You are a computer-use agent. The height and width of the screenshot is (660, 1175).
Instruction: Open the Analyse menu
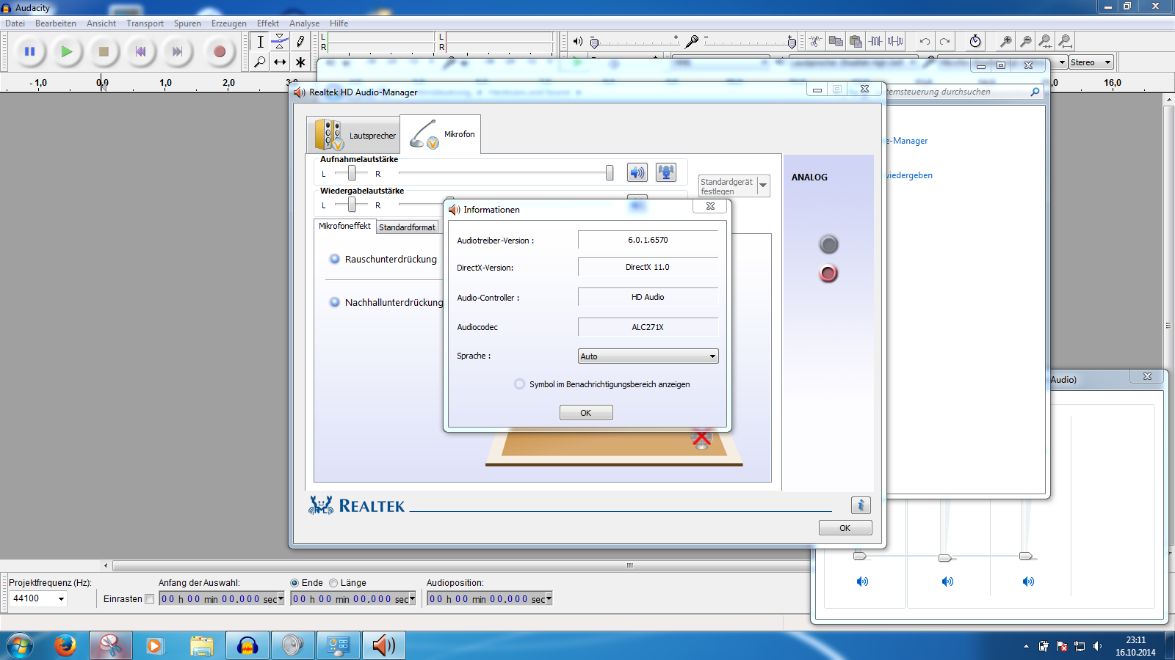[x=304, y=23]
